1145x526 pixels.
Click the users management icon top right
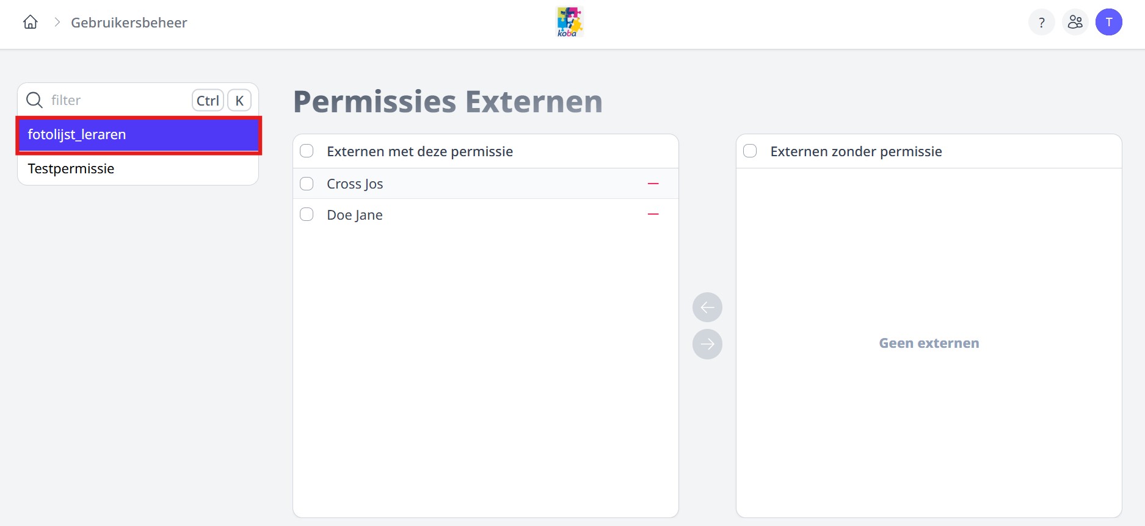tap(1075, 22)
